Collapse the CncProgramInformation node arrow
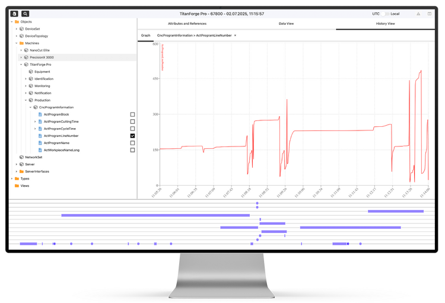The height and width of the screenshot is (303, 445). (x=30, y=107)
